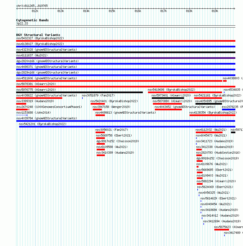Select nsv5882294 (Almarri2020) label

coord(216,181)
